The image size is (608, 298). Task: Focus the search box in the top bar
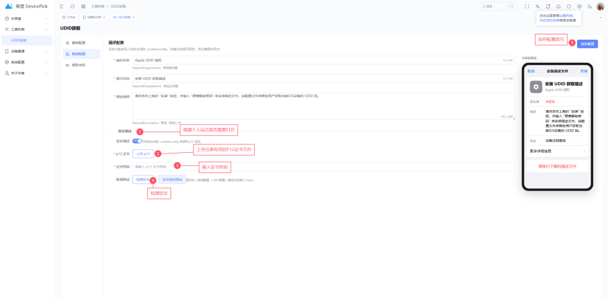coord(499,7)
